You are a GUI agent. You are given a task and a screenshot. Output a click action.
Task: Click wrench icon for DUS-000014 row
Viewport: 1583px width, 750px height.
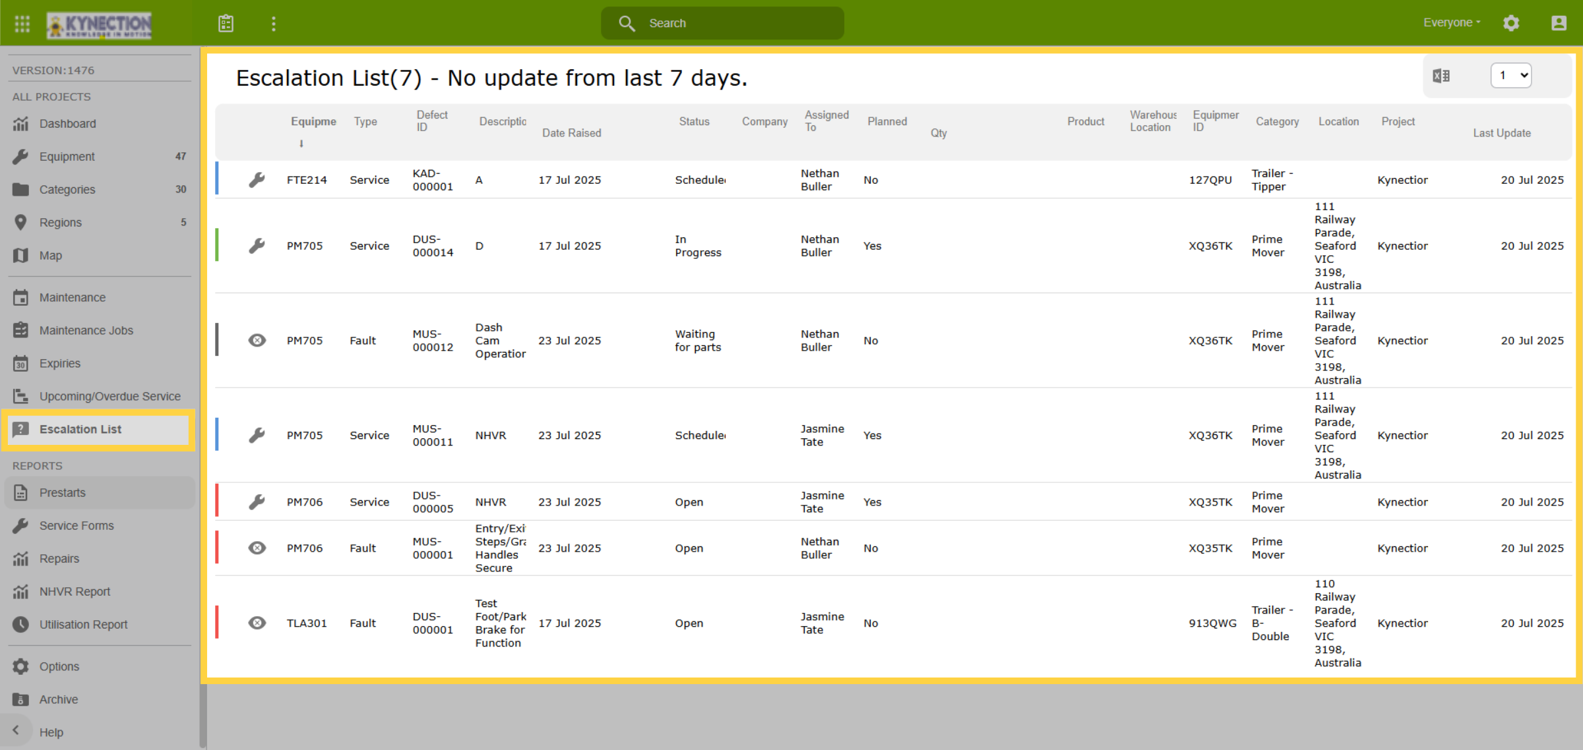(x=257, y=246)
